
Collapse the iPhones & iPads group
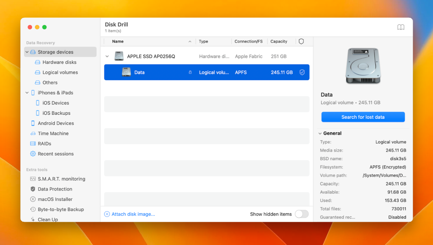(27, 93)
